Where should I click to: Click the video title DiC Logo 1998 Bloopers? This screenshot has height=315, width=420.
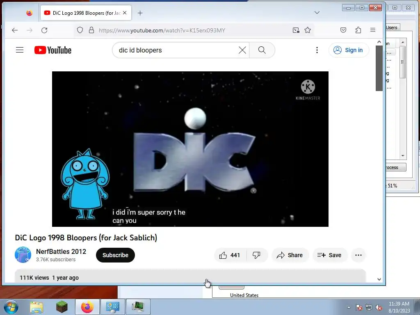tap(86, 237)
